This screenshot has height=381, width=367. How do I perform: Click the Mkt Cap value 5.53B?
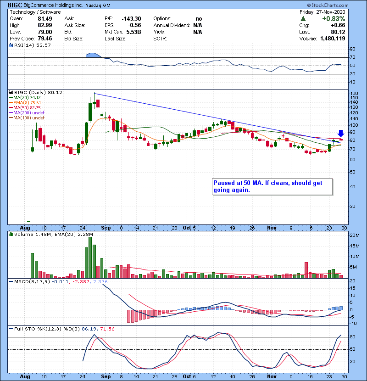133,32
